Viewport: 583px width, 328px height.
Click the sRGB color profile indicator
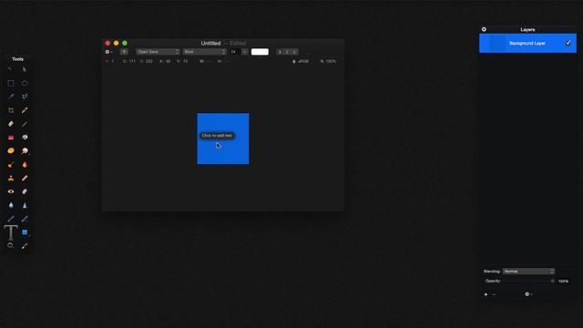(x=301, y=61)
